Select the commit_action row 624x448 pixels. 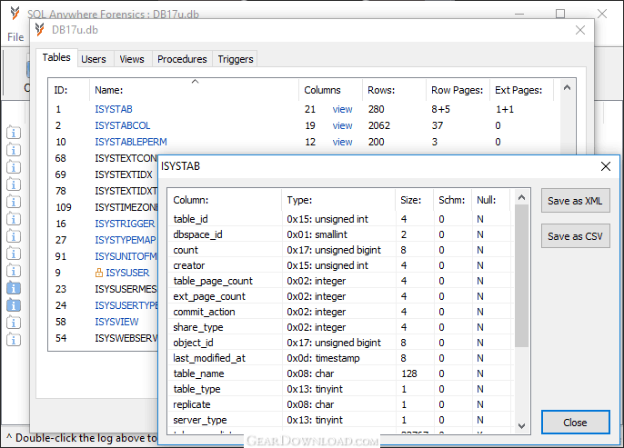coord(340,312)
